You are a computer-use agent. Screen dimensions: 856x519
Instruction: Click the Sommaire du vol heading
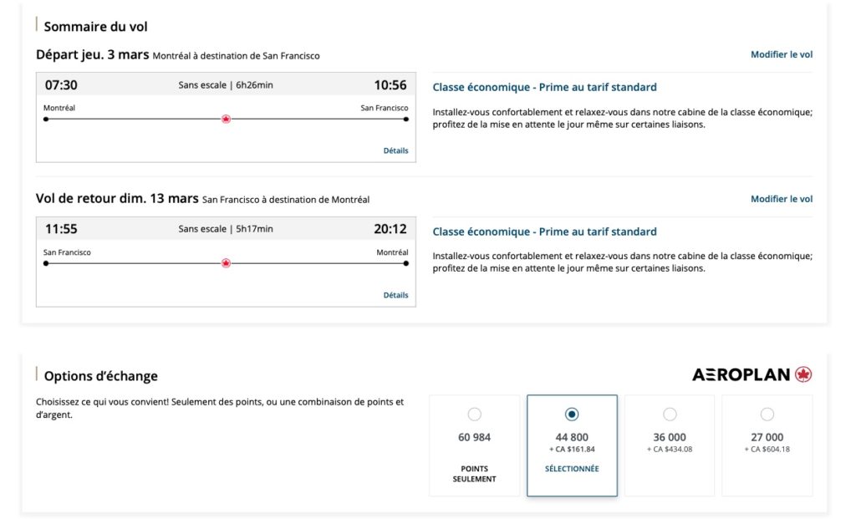(97, 26)
